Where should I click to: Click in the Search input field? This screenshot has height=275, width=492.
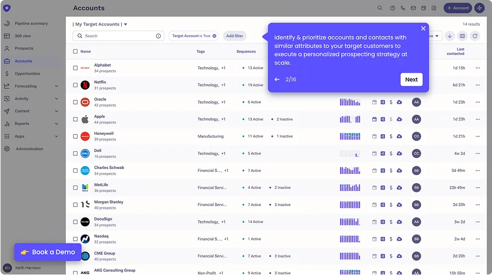[x=119, y=36]
